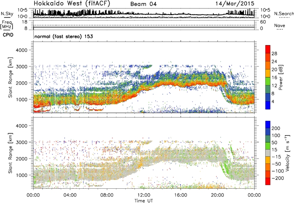The width and height of the screenshot is (294, 203).
Task: Click the '4000' tick of the power panel
Action: [x=22, y=50]
